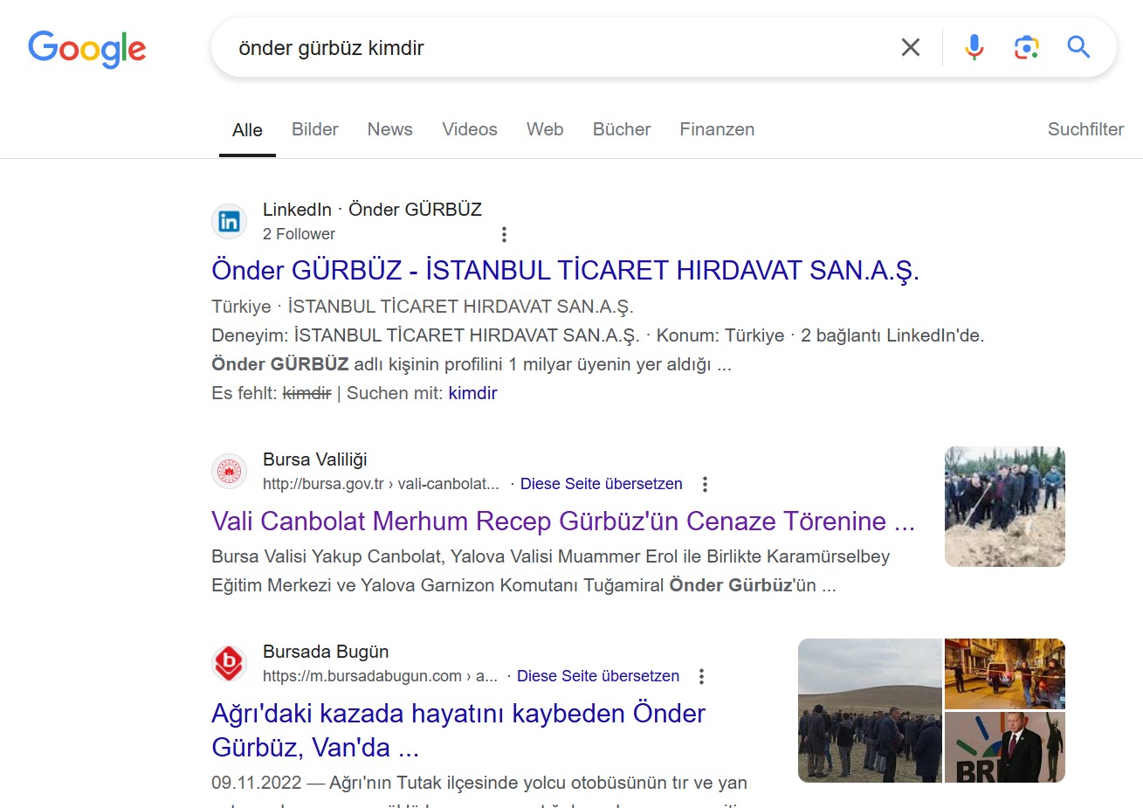
Task: Clear the search box with X icon
Action: pyautogui.click(x=911, y=47)
